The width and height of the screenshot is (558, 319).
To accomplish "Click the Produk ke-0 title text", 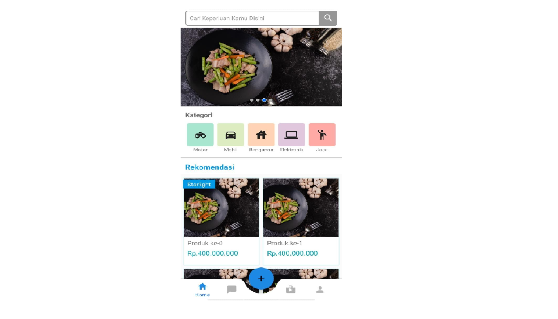I will click(205, 243).
